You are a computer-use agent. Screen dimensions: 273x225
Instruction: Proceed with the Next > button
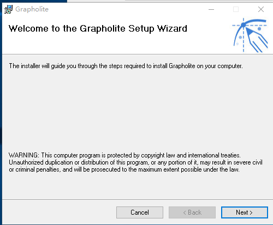pos(245,212)
